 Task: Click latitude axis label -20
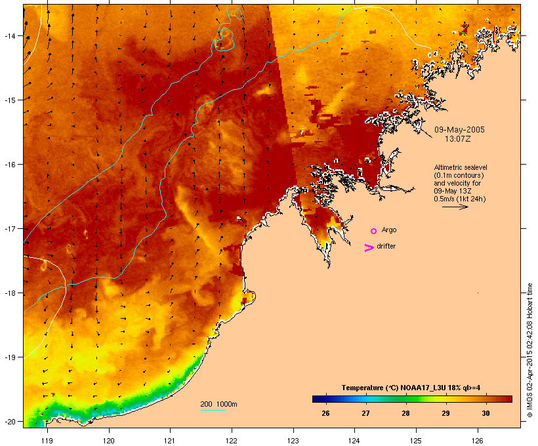click(x=9, y=422)
